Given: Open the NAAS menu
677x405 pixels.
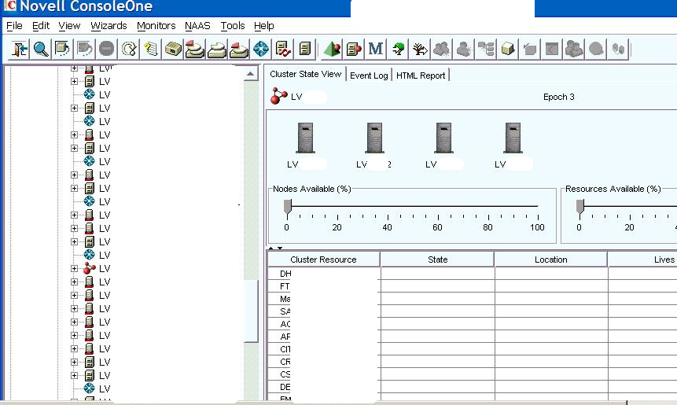Looking at the screenshot, I should point(197,26).
